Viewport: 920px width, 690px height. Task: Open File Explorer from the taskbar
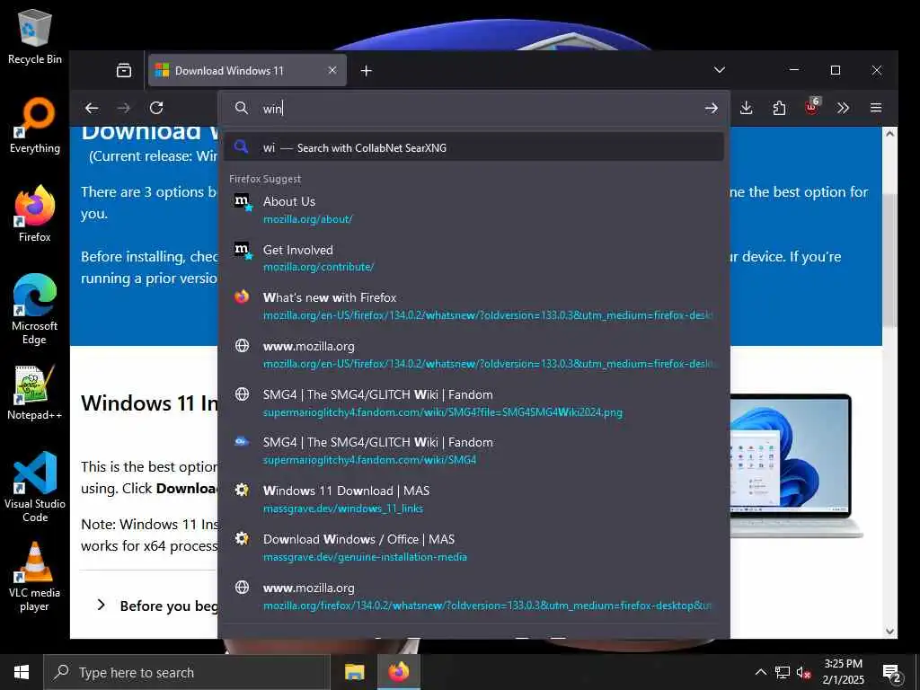354,672
